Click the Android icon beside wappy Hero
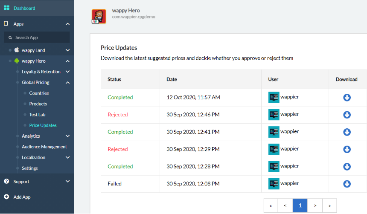 coord(17,61)
